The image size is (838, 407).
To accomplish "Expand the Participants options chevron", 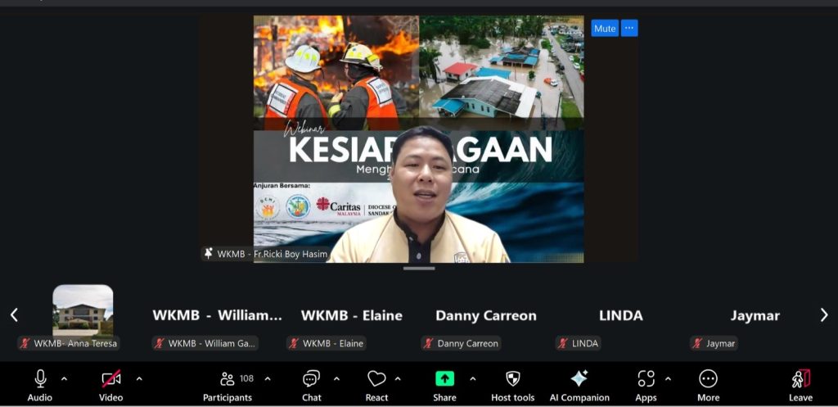I will click(268, 378).
